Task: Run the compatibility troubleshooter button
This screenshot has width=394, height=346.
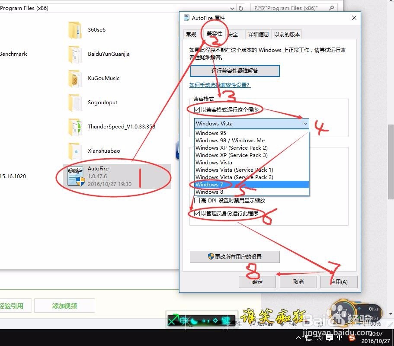Action: point(235,71)
